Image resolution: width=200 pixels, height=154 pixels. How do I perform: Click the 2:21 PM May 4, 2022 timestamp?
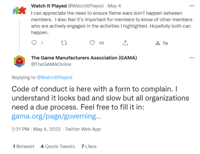(36, 129)
